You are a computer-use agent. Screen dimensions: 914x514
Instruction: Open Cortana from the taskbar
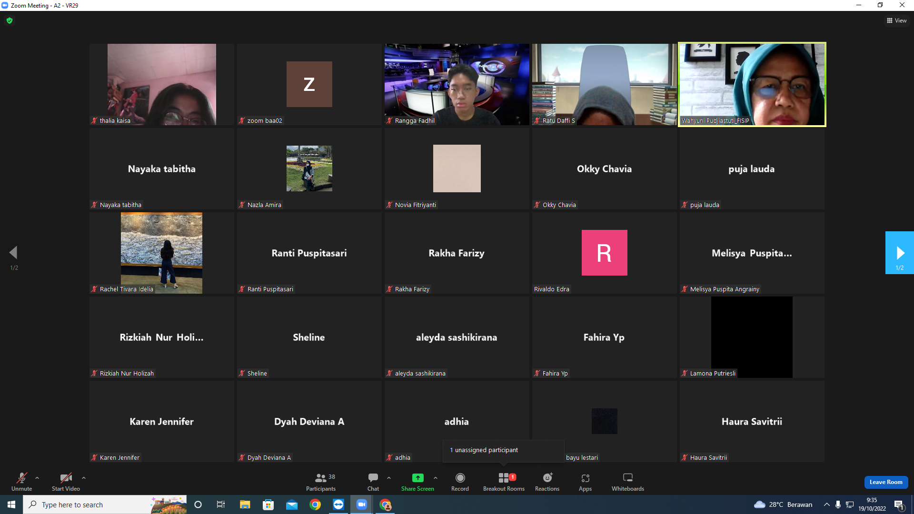pos(198,504)
